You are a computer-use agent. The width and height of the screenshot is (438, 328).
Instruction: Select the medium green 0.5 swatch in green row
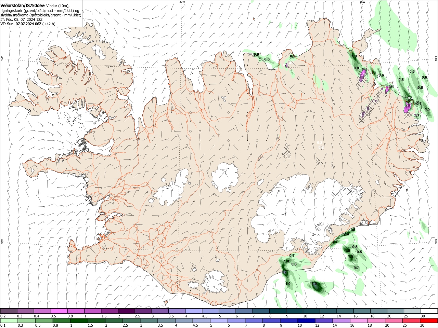click(x=44, y=320)
